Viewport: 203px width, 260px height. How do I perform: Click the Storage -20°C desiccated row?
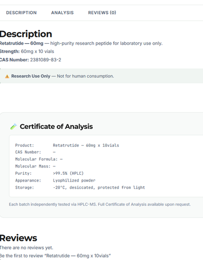point(80,188)
